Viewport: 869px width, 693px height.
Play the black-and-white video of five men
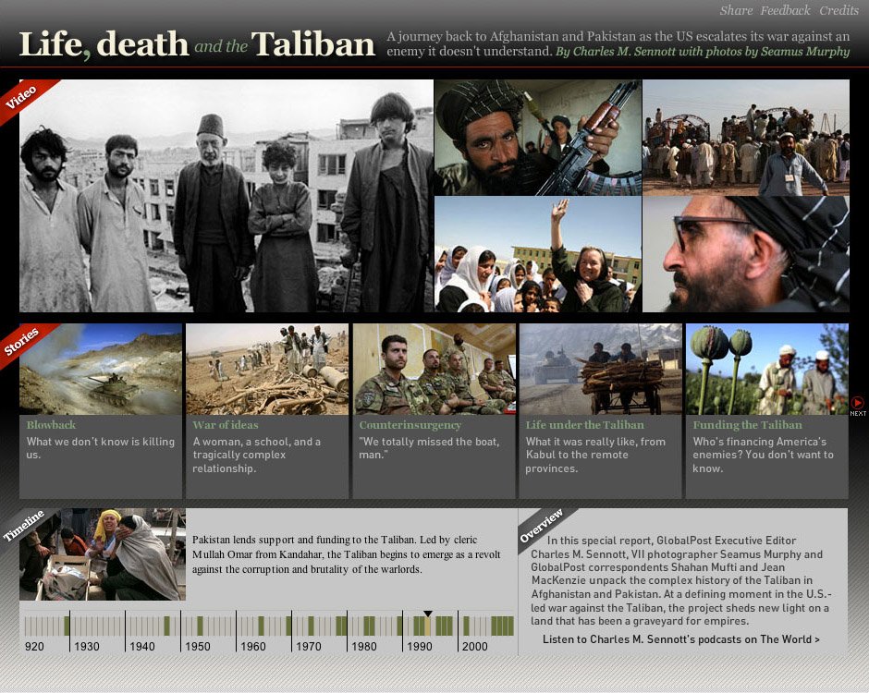click(226, 196)
